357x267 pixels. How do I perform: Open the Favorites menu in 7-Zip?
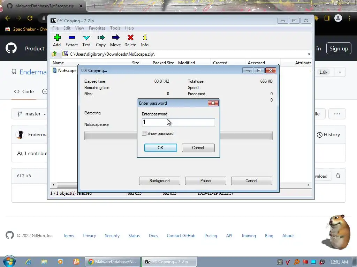(97, 28)
